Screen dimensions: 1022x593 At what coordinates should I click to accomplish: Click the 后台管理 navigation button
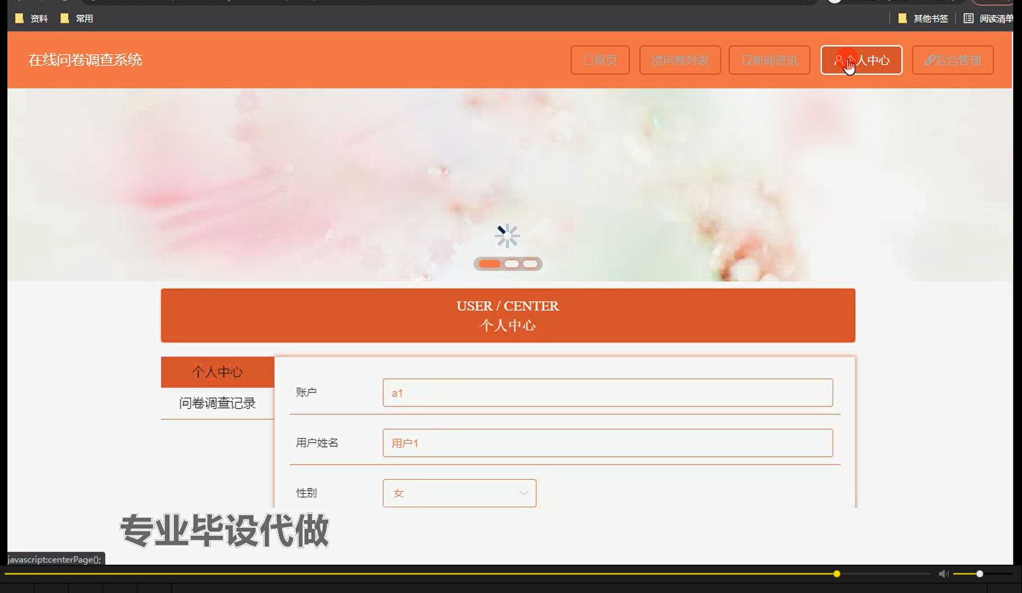coord(953,60)
